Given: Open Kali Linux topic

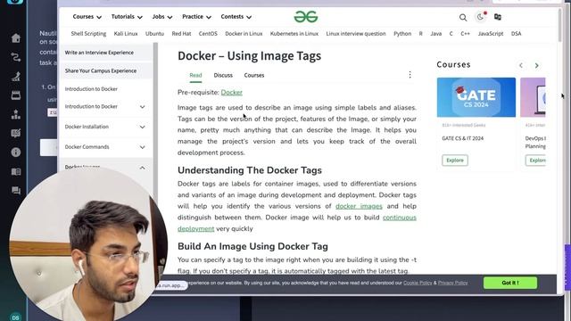Looking at the screenshot, I should click(x=126, y=34).
